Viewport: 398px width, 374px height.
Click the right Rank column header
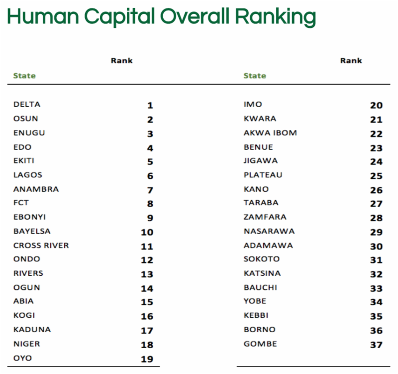coord(351,61)
